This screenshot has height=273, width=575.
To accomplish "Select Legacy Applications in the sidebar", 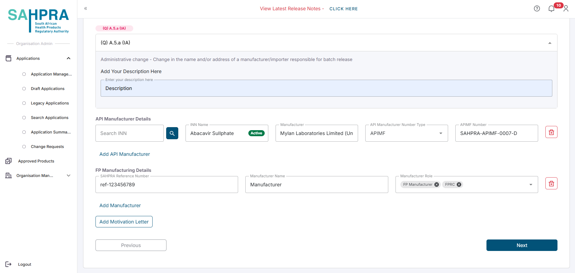I will (50, 103).
